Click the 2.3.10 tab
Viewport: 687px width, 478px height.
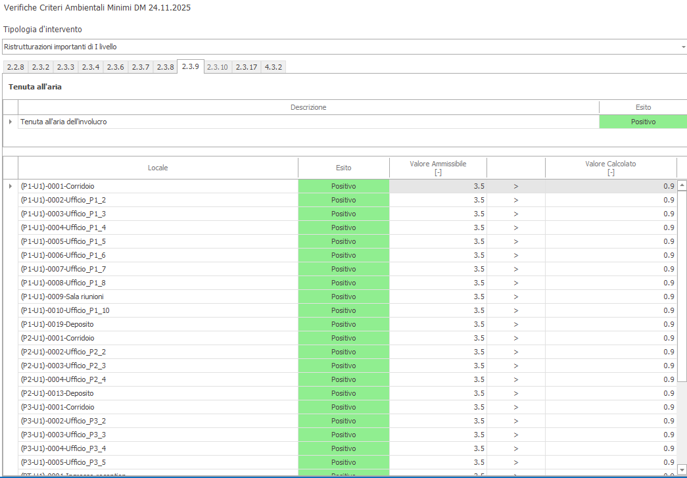[x=218, y=67]
